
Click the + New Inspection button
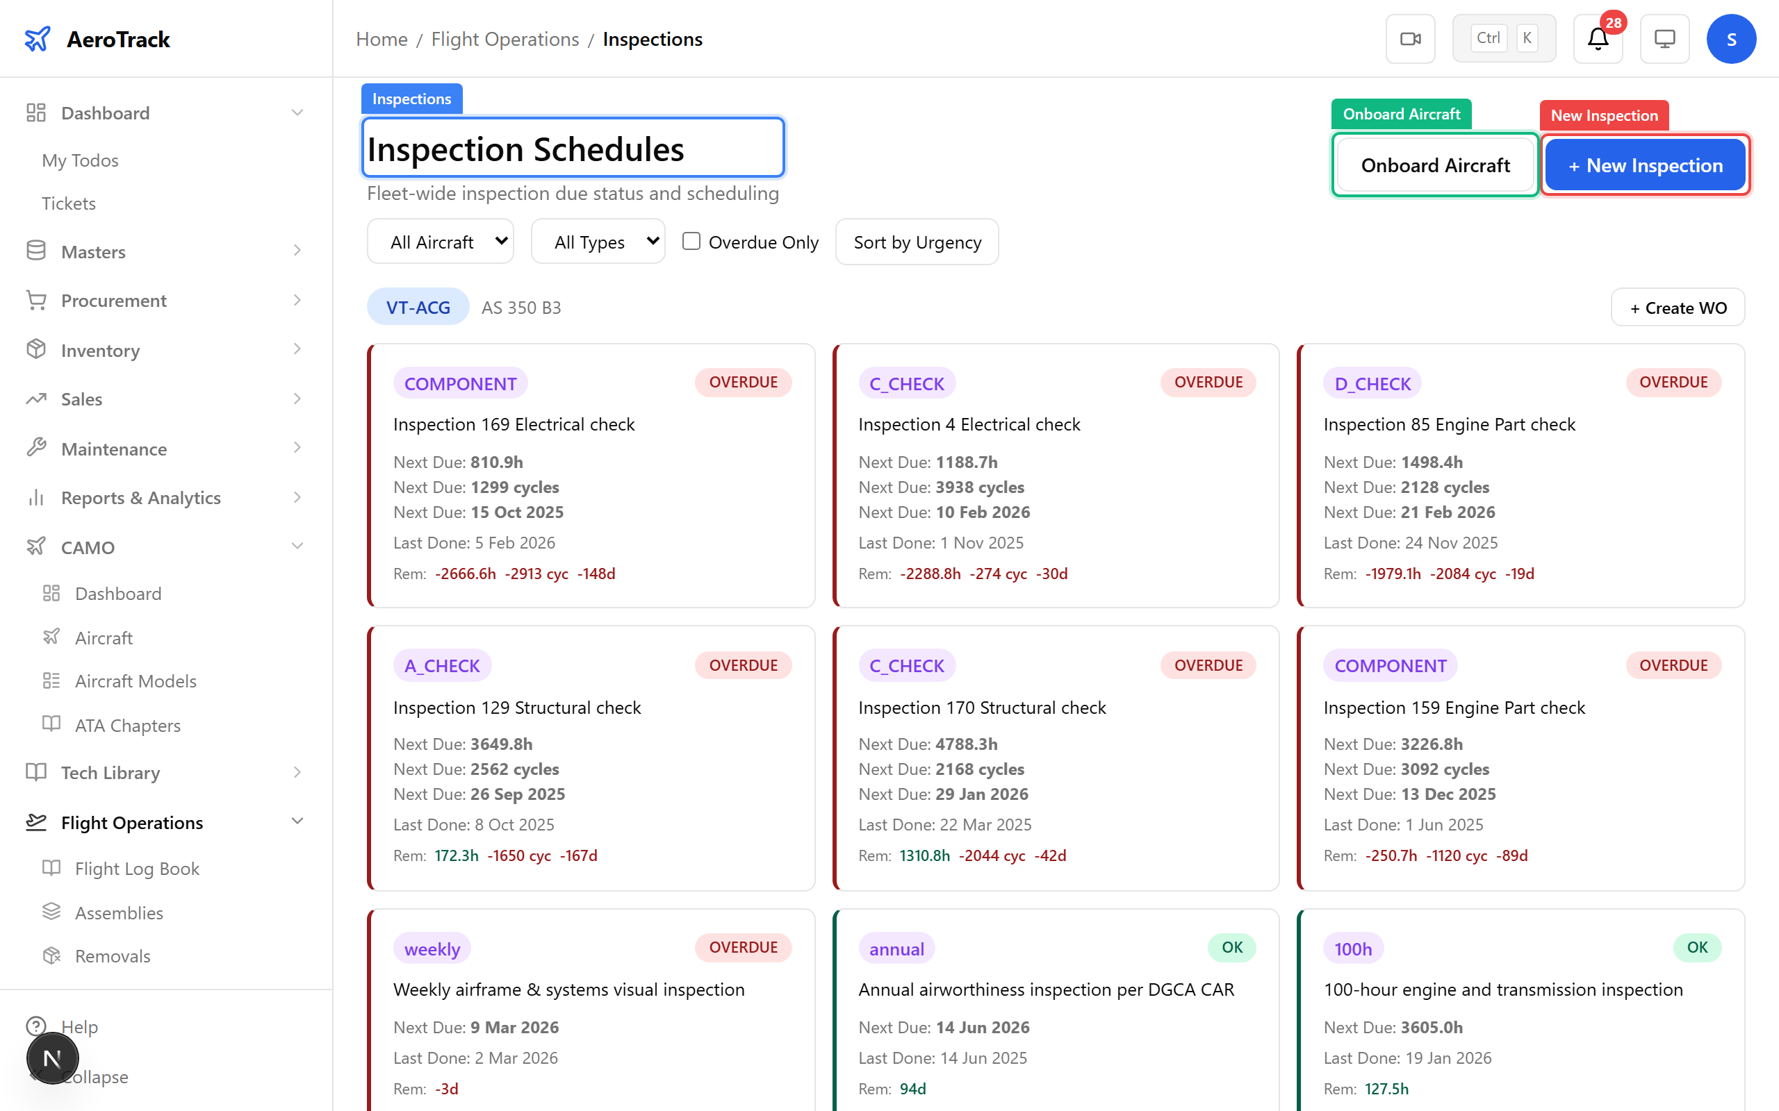pos(1644,165)
